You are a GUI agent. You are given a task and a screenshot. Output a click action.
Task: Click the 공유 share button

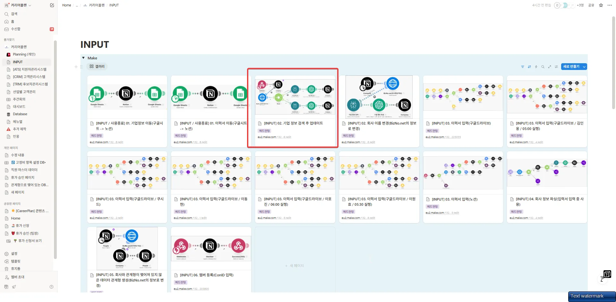[591, 5]
